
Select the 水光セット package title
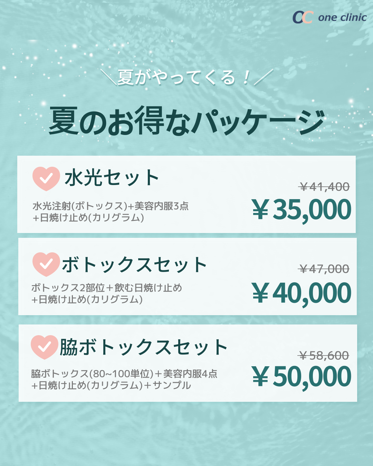click(112, 178)
